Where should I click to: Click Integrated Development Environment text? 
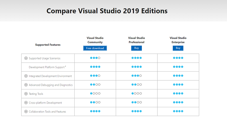coord(50,76)
